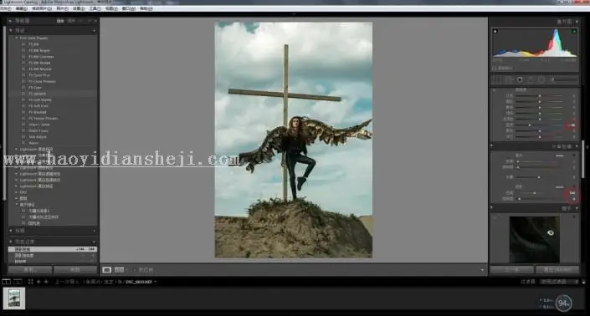590x316 pixels.
Task: Add new preset with plus icon
Action: coord(94,30)
